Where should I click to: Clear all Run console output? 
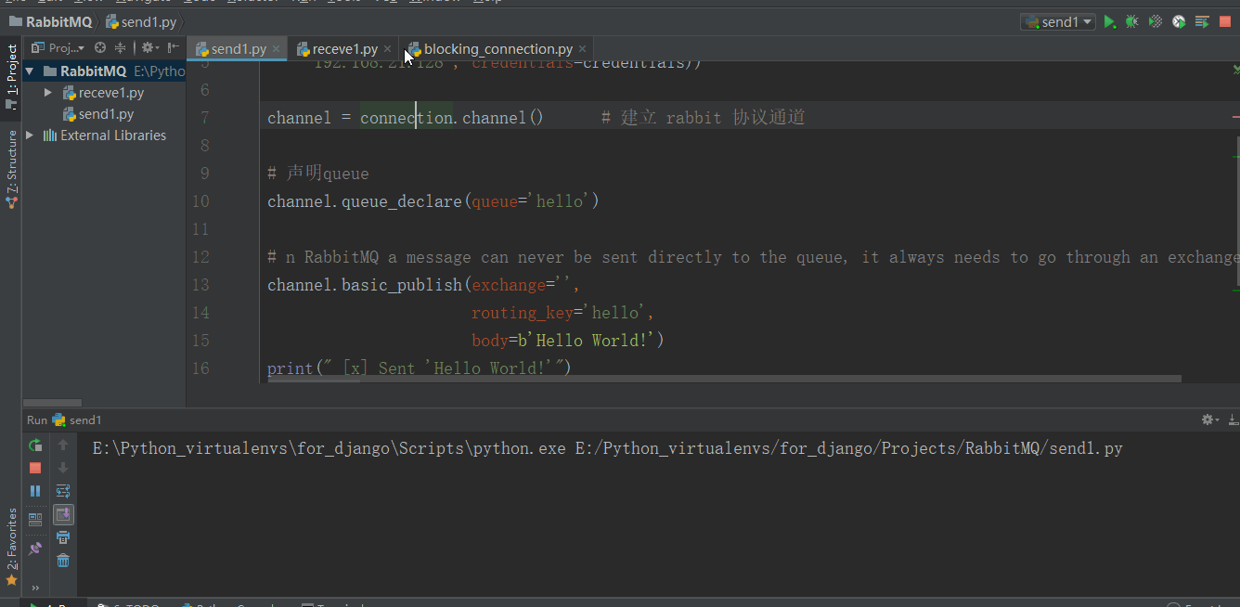(63, 561)
